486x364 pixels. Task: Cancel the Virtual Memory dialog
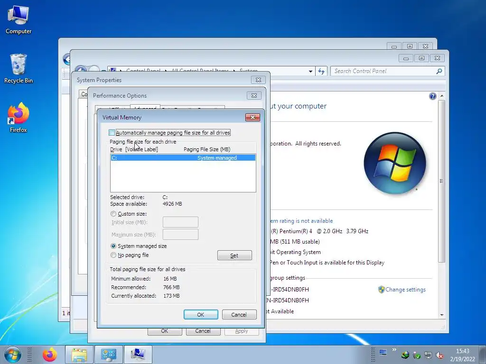pos(239,315)
